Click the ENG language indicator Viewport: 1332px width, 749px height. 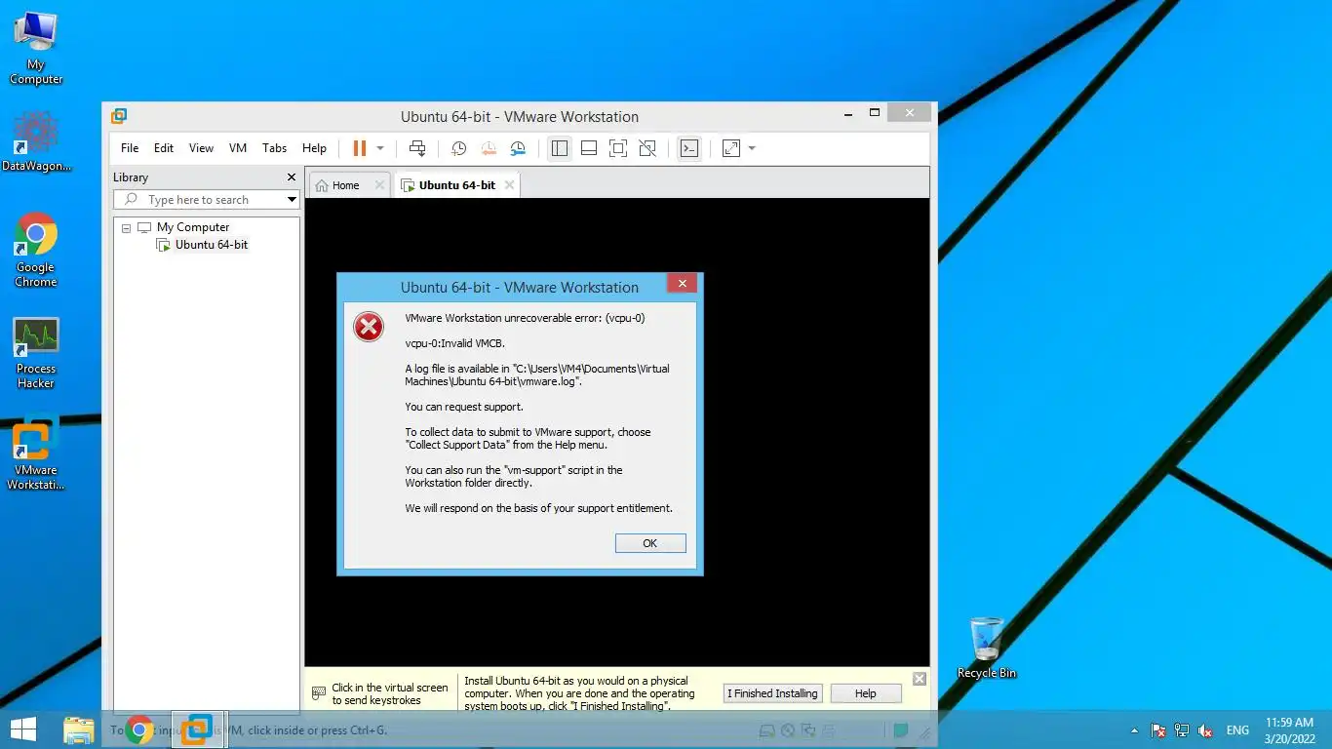click(x=1237, y=730)
